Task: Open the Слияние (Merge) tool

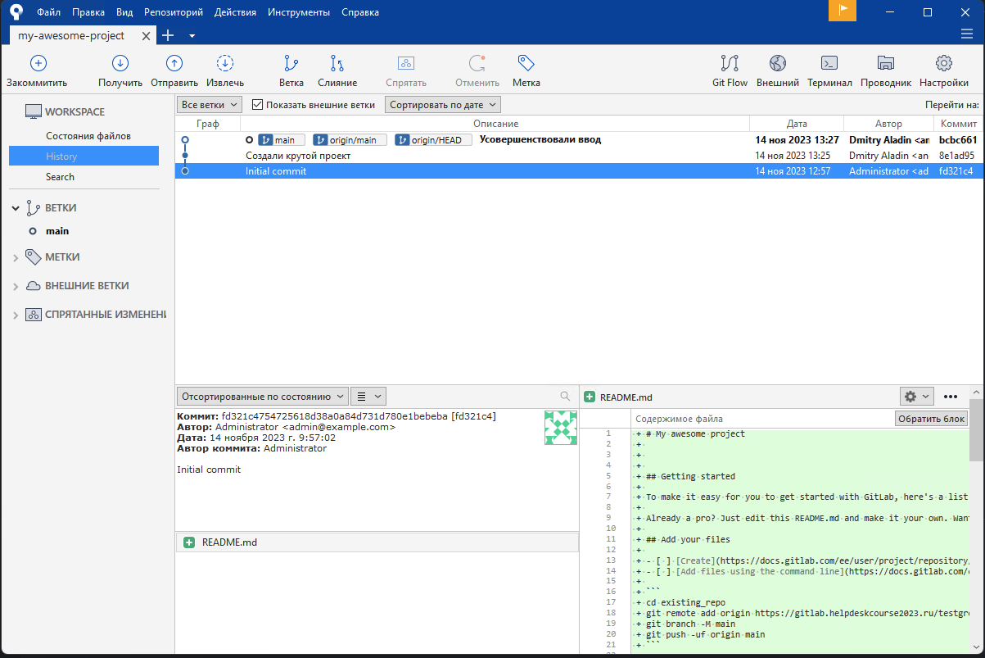Action: coord(337,64)
